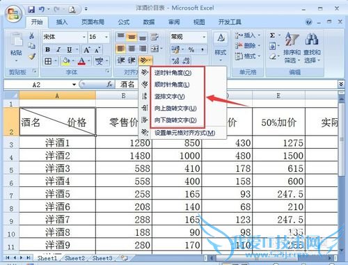The image size is (348, 265).
Task: Click Percent Style icon
Action: 191,49
